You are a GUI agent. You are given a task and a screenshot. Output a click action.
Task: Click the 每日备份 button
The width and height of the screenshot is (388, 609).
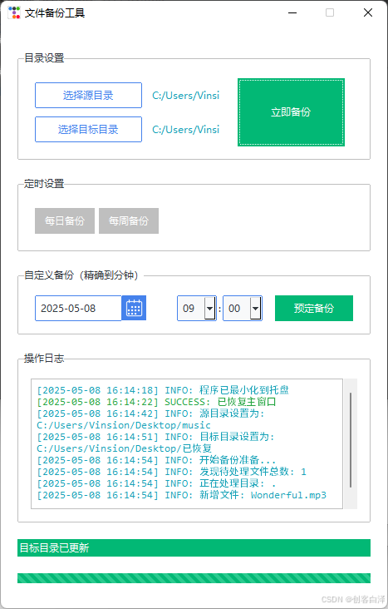(65, 221)
